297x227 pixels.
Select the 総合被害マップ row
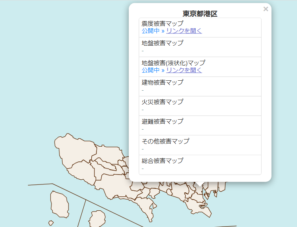(200, 164)
